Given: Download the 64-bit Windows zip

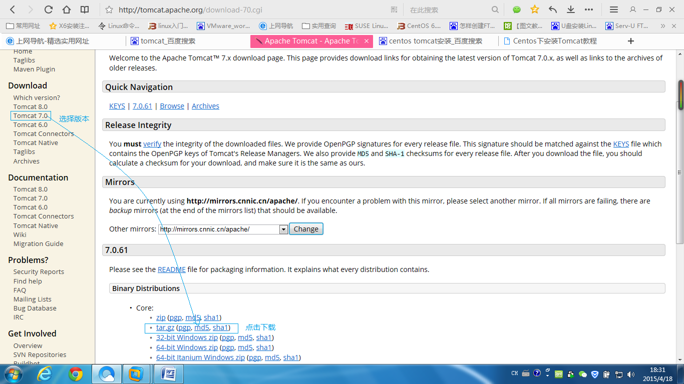Looking at the screenshot, I should 187,347.
